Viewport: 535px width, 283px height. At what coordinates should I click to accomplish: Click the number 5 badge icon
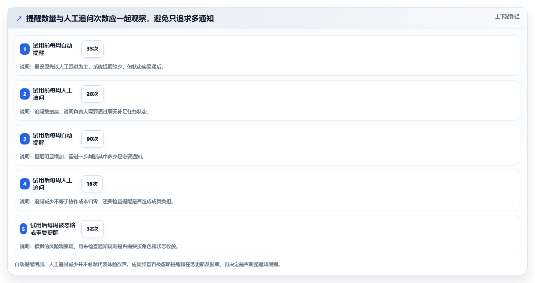23,229
